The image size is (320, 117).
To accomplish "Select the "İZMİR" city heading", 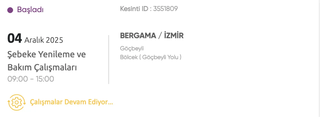I will (174, 36).
